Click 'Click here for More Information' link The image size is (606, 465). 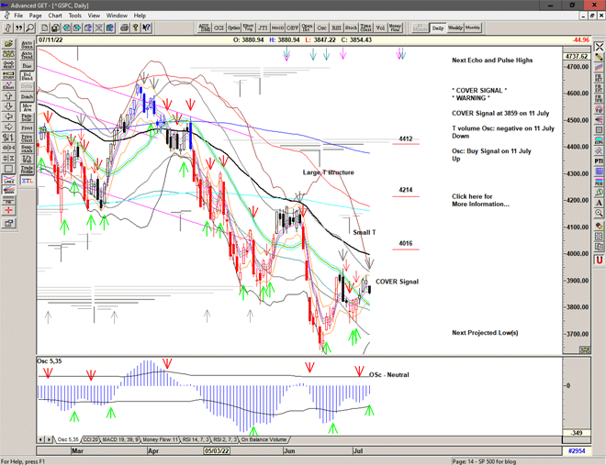pos(480,200)
